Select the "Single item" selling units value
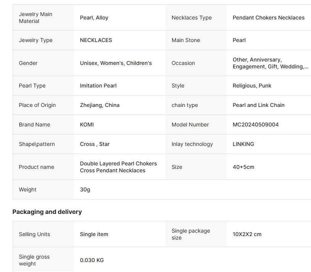 [x=94, y=234]
